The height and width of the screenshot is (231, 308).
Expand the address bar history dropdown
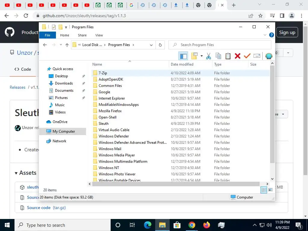pos(151,45)
